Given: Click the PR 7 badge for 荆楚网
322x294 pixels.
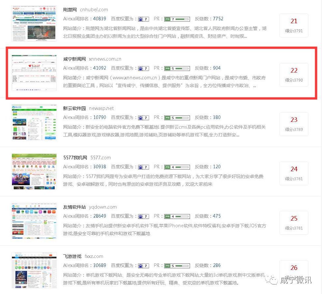Looking at the screenshot, I should (x=177, y=19).
